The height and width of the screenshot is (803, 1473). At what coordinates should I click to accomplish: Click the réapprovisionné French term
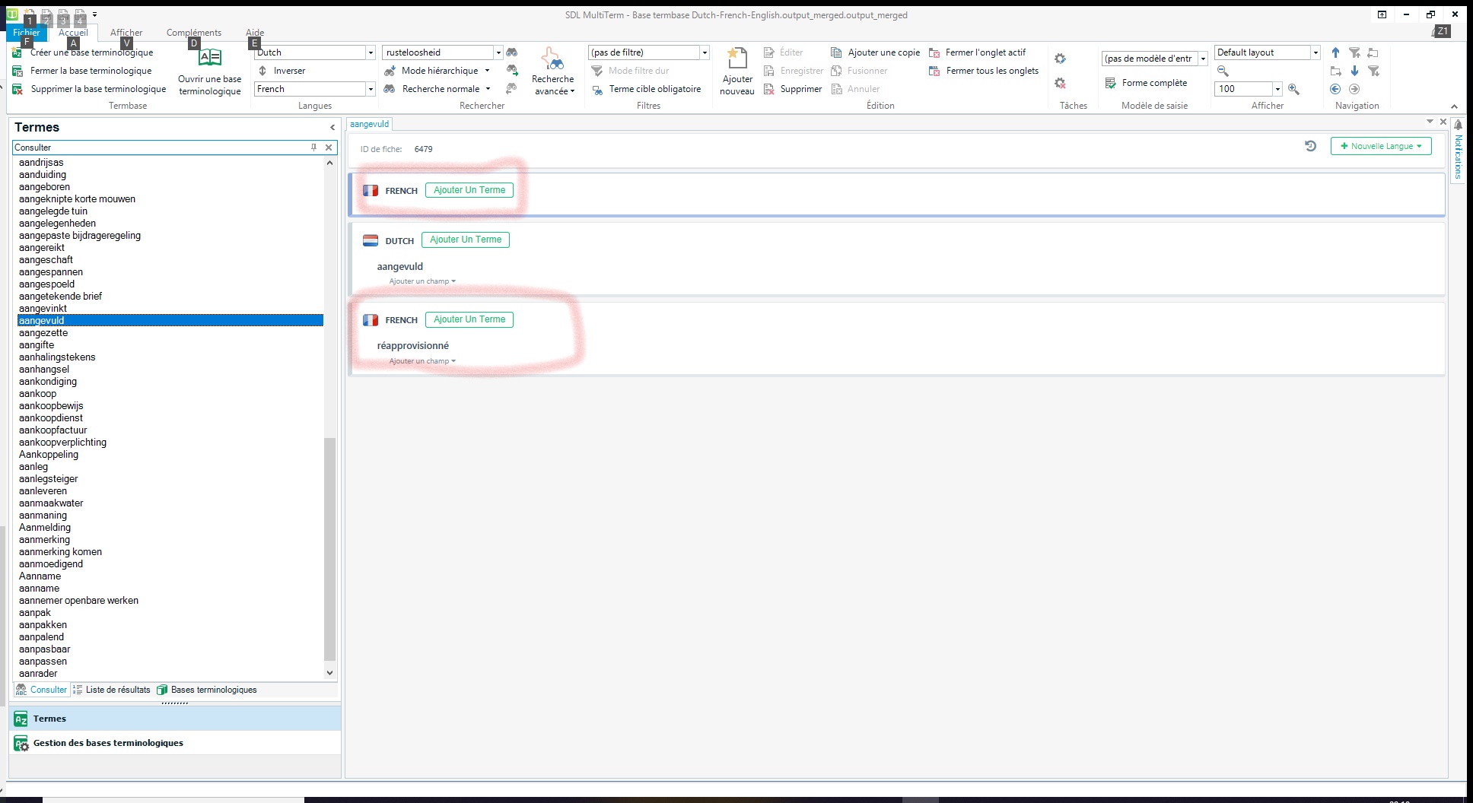click(413, 345)
